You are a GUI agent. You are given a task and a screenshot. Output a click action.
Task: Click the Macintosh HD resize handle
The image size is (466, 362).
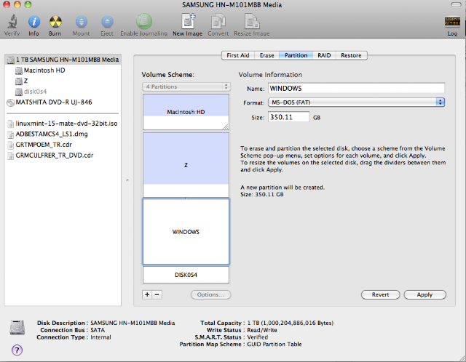[226, 126]
